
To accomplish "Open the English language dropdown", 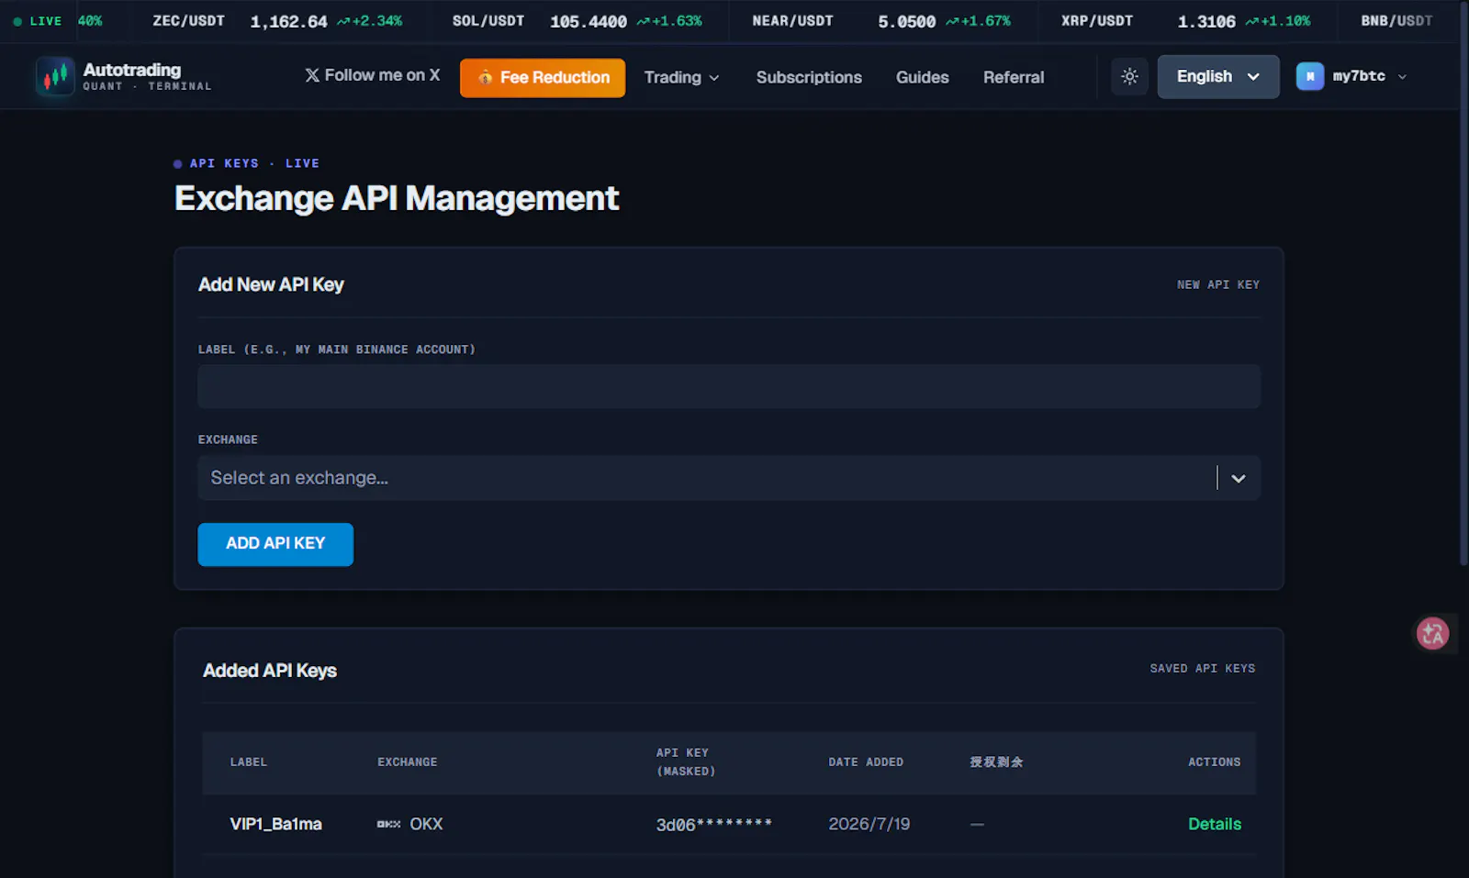I will 1217,77.
